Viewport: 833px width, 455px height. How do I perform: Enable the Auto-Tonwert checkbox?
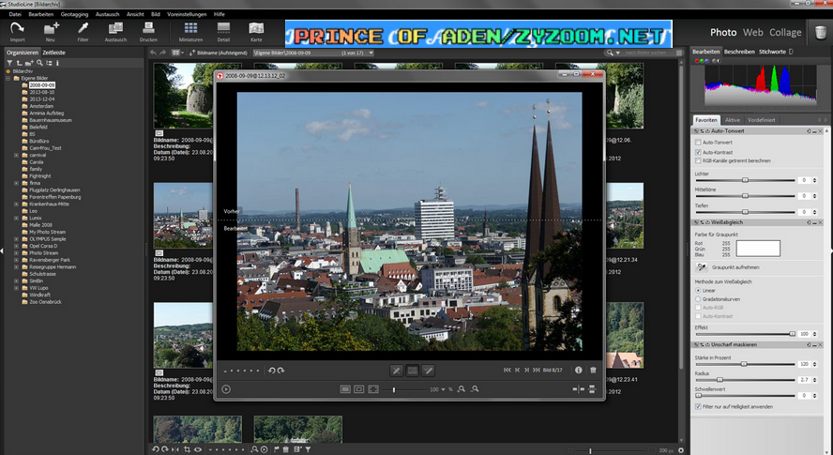point(698,143)
